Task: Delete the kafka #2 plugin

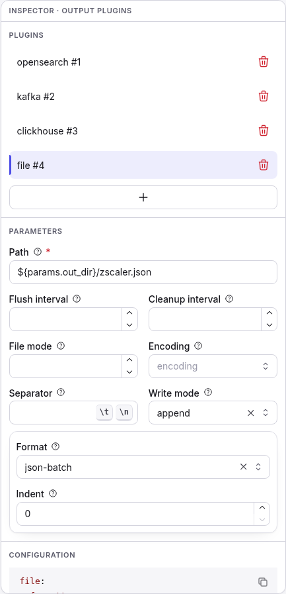Action: pos(264,97)
